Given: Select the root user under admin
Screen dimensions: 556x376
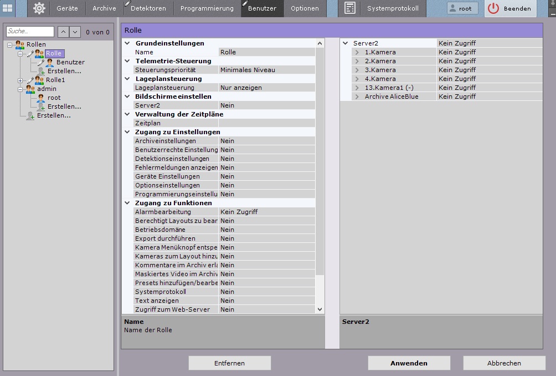Looking at the screenshot, I should [x=54, y=98].
